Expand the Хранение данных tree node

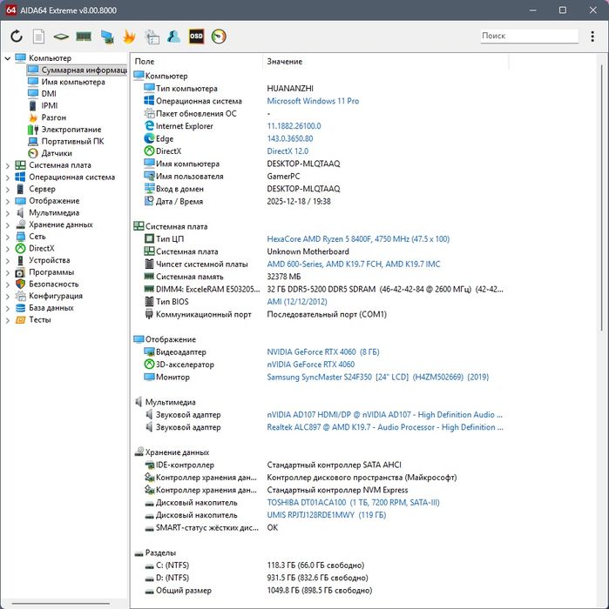tap(7, 225)
